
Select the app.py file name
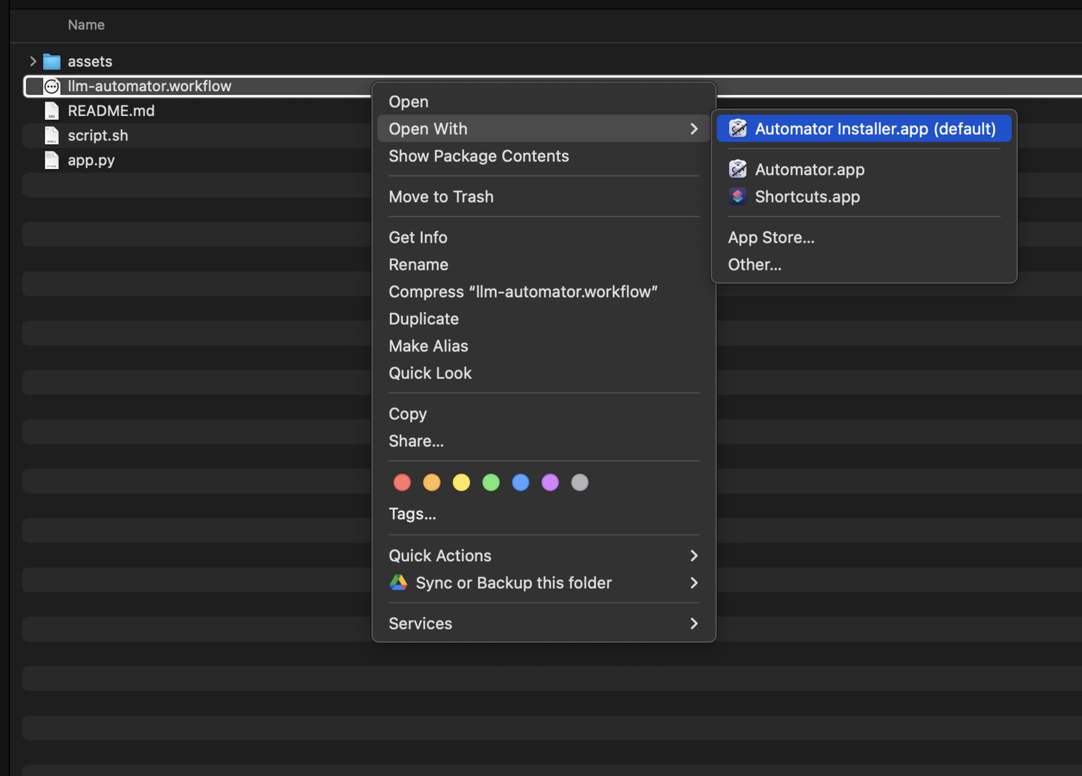click(x=91, y=160)
